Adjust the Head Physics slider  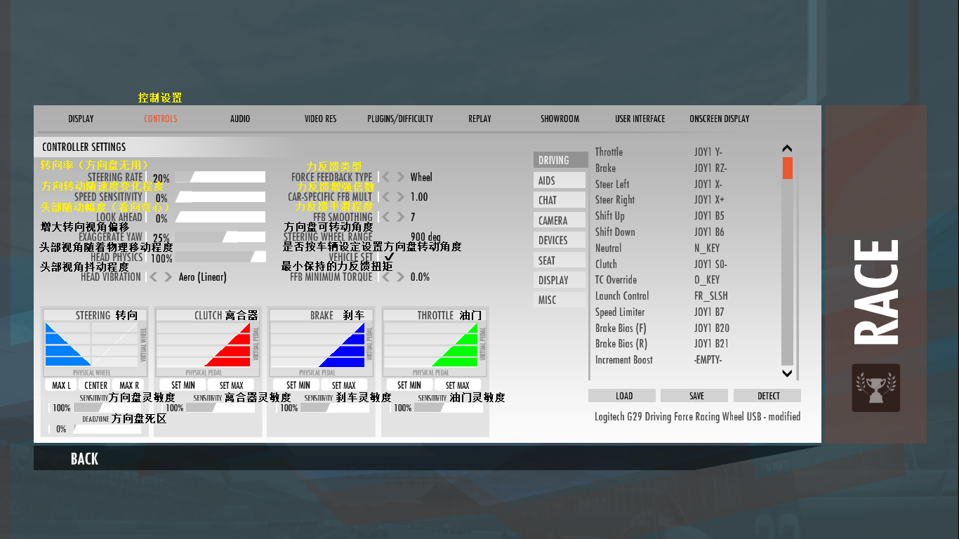tap(220, 258)
